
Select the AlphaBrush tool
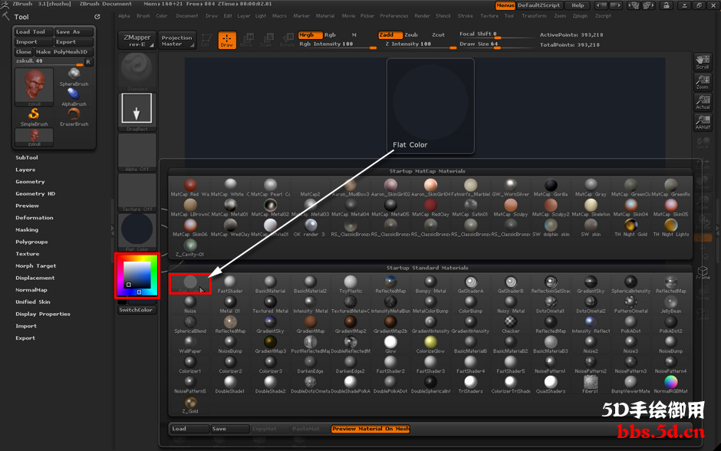point(74,97)
